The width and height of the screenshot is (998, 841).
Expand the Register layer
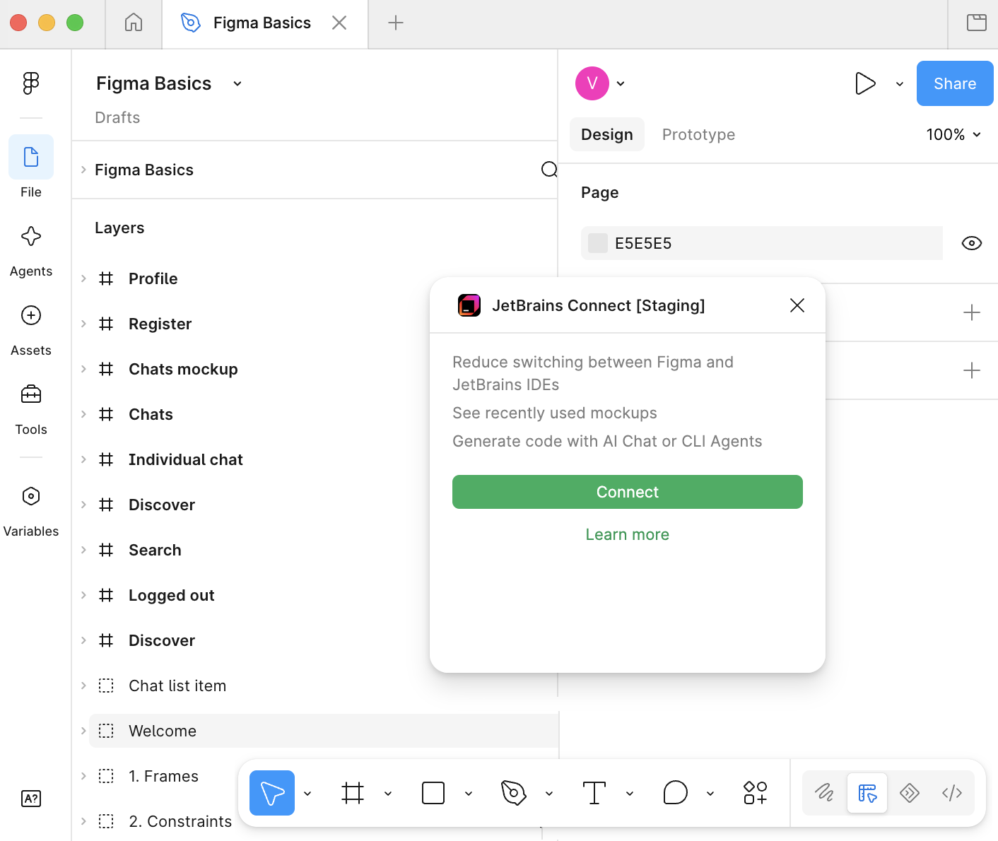pyautogui.click(x=83, y=324)
